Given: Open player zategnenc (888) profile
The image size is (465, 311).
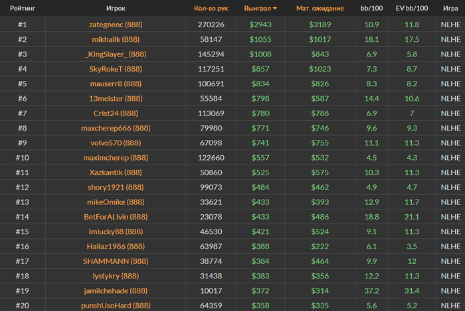Looking at the screenshot, I should pos(116,25).
